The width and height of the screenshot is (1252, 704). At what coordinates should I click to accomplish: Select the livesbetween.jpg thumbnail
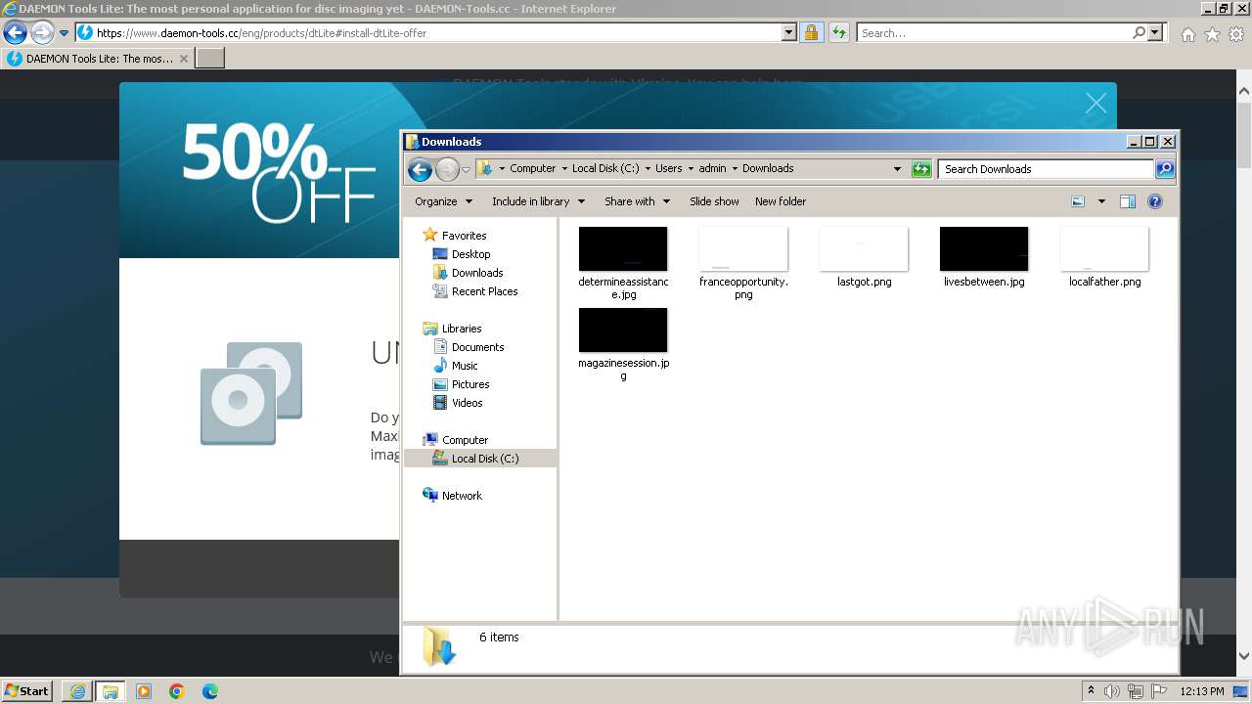tap(984, 249)
